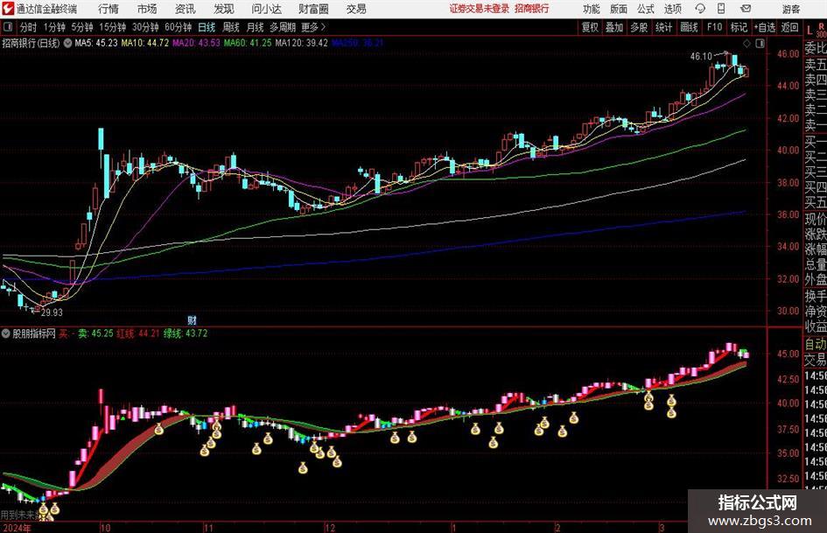The width and height of the screenshot is (827, 533).
Task: Switch to the 30分钟 period
Action: pyautogui.click(x=145, y=27)
